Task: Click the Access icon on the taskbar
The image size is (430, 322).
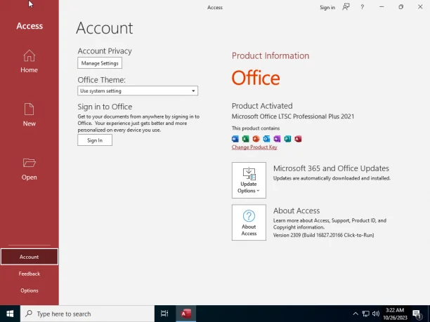Action: click(185, 314)
